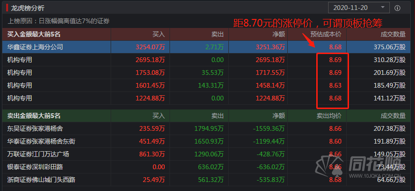Viewport: 415px width, 191px height.
Task: Click buy amount 861.30万
Action: [151, 154]
